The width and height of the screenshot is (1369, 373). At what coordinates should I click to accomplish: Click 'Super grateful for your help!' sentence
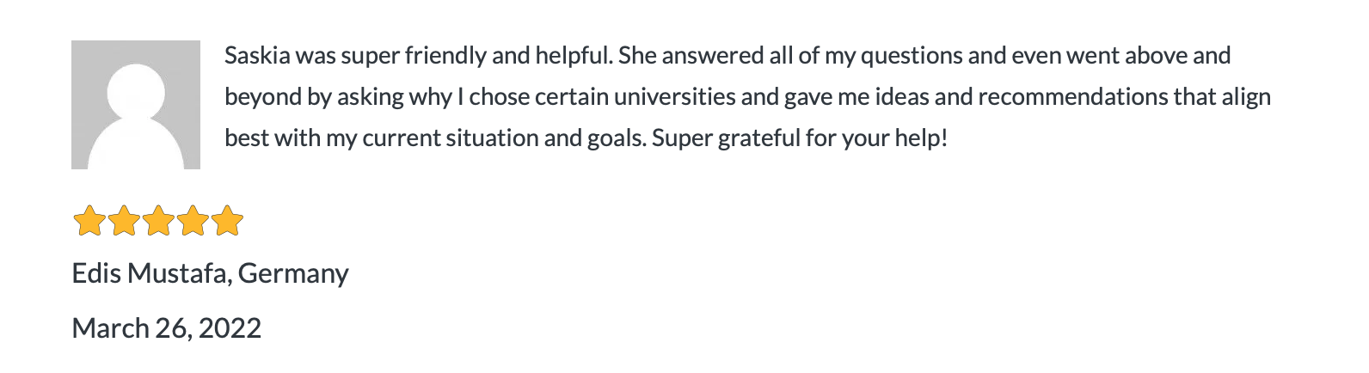[x=800, y=138]
